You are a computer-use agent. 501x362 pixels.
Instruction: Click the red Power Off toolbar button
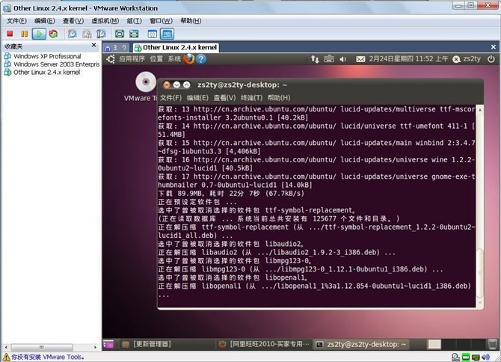click(x=10, y=34)
